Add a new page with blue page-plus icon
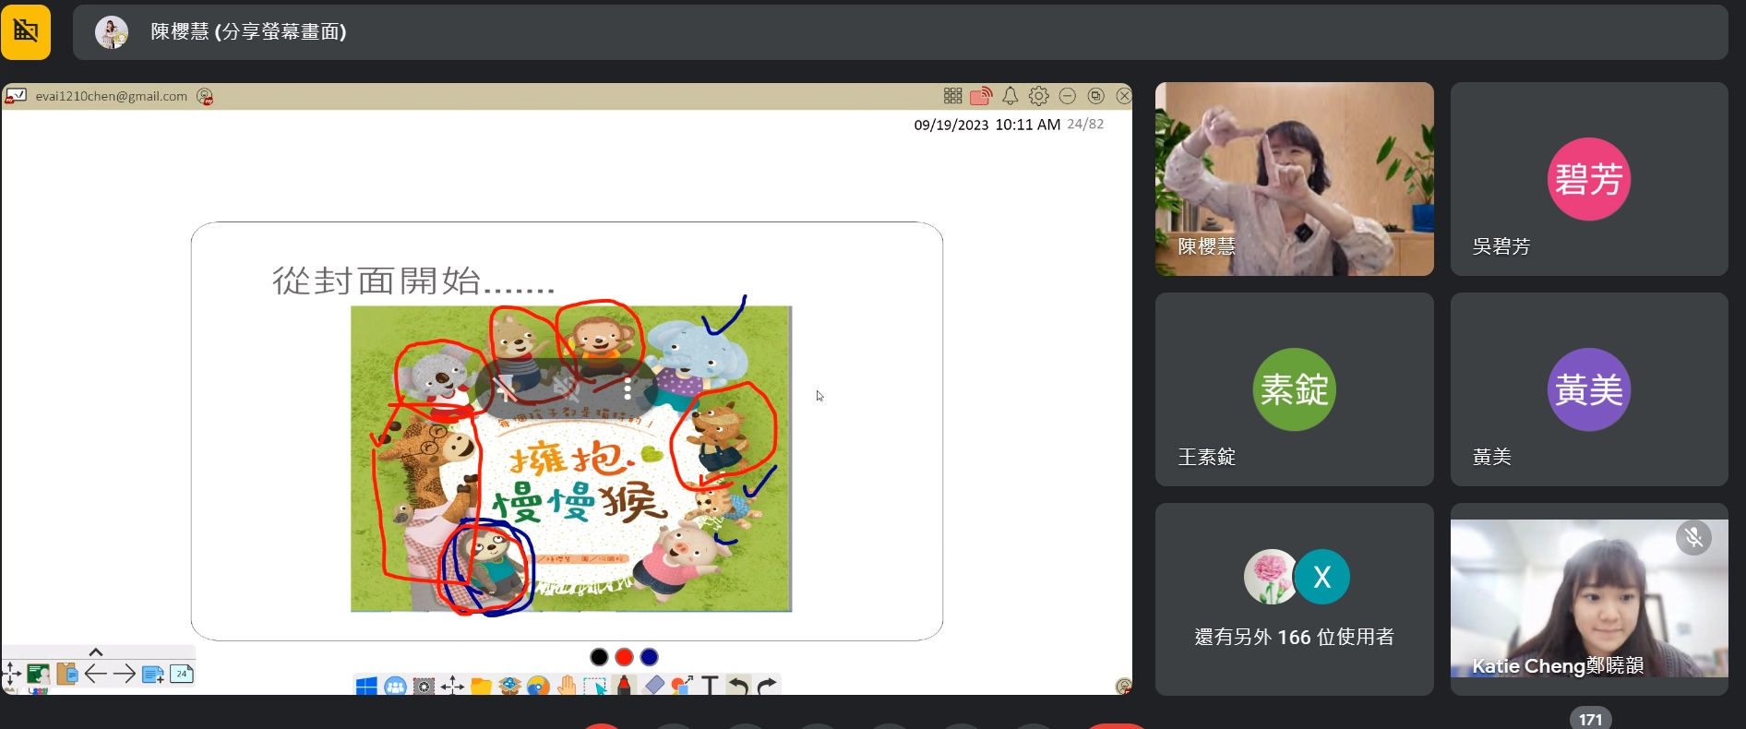 point(153,675)
